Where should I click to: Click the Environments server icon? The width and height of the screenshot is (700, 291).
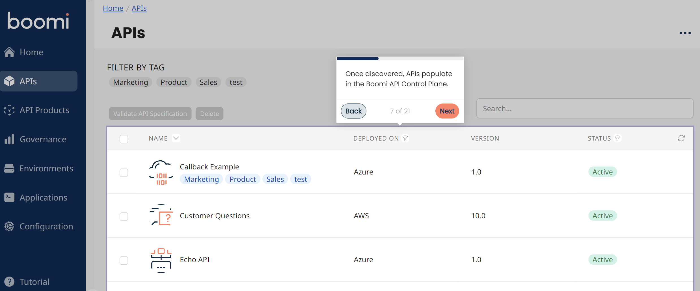[x=9, y=168]
